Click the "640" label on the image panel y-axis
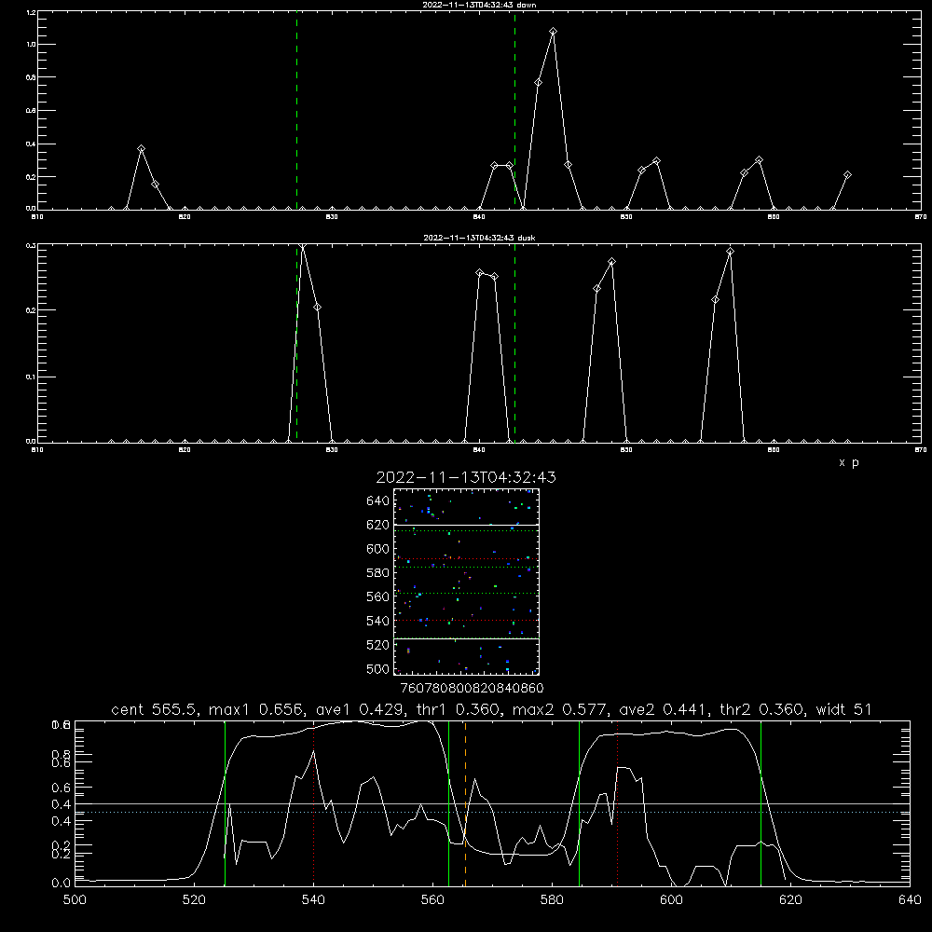The height and width of the screenshot is (932, 932). 378,501
